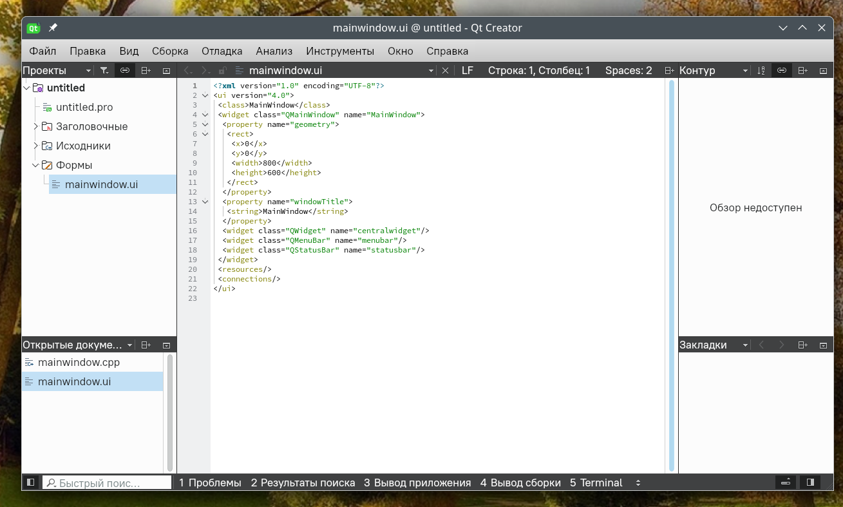Viewport: 843px width, 507px height.
Task: Click the Быстрый поиск locator field
Action: coord(106,483)
